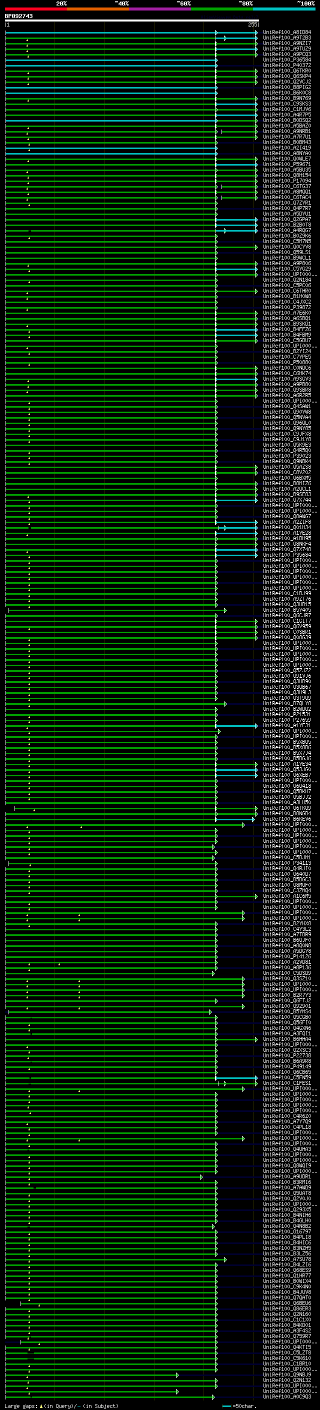
Task: Click hit label UniRef100_Q2N184
Action: (x=287, y=280)
